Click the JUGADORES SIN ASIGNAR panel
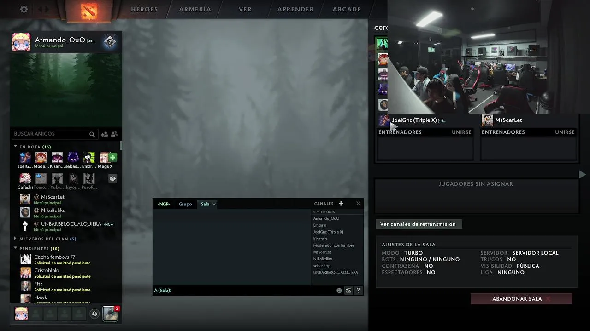Screen dimensions: 590x331 476,196
